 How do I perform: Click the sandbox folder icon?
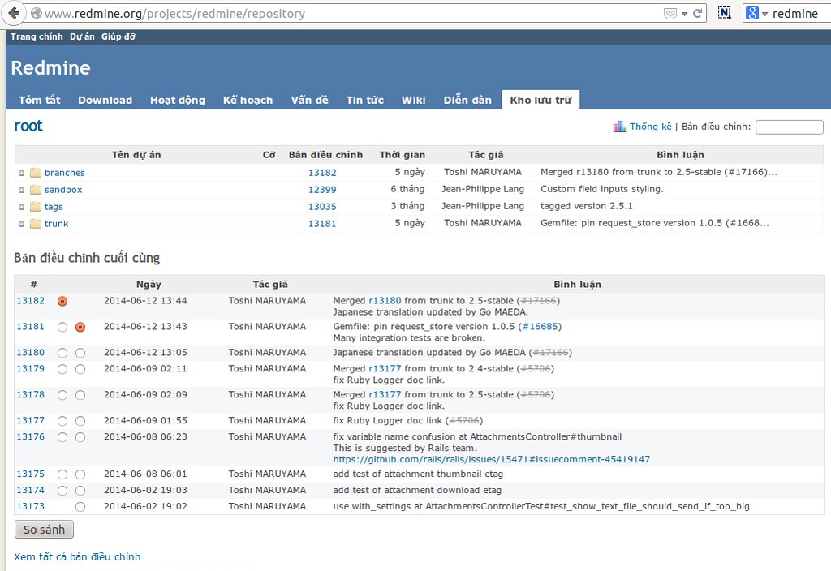click(36, 190)
